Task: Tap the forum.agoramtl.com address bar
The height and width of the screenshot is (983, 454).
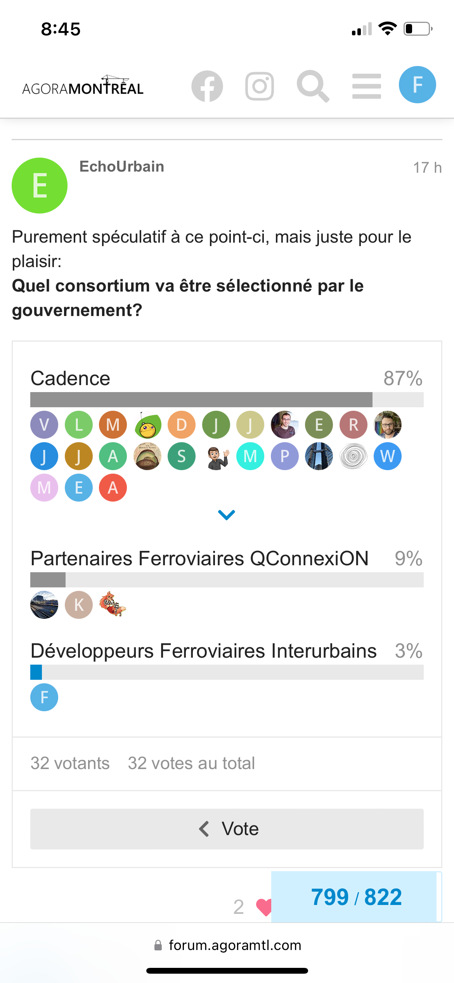Action: 227,945
